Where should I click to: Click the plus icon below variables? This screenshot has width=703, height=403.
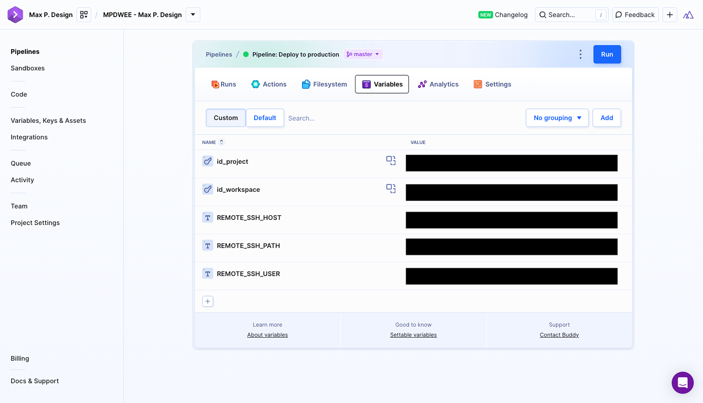click(x=208, y=301)
